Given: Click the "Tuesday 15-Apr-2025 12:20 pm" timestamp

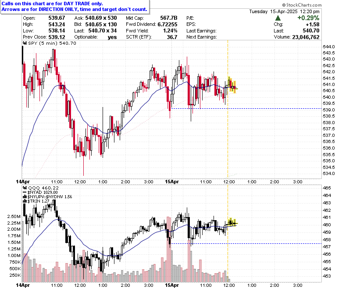Looking at the screenshot, I should pos(284,11).
